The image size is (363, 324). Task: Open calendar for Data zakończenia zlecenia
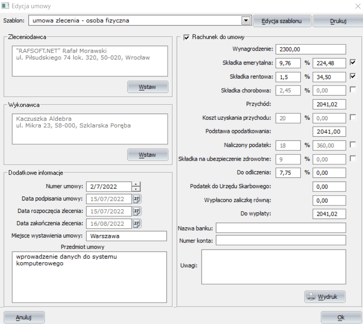[x=137, y=224]
